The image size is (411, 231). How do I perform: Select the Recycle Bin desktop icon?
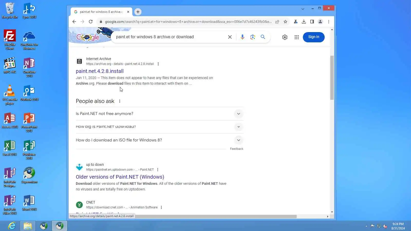coord(10,11)
